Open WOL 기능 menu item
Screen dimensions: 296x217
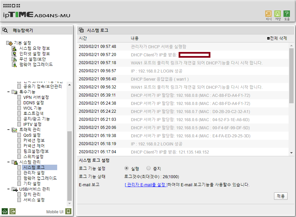[x=32, y=108]
